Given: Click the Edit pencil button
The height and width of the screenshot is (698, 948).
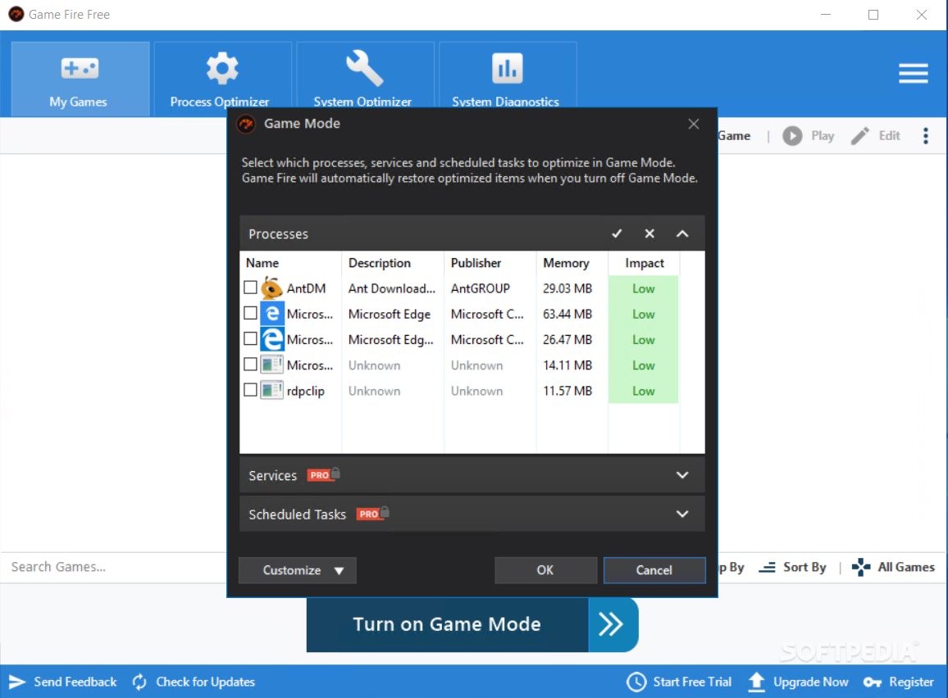Looking at the screenshot, I should click(876, 136).
